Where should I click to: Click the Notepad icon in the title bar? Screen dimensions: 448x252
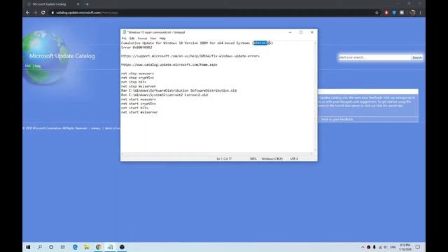tap(124, 32)
